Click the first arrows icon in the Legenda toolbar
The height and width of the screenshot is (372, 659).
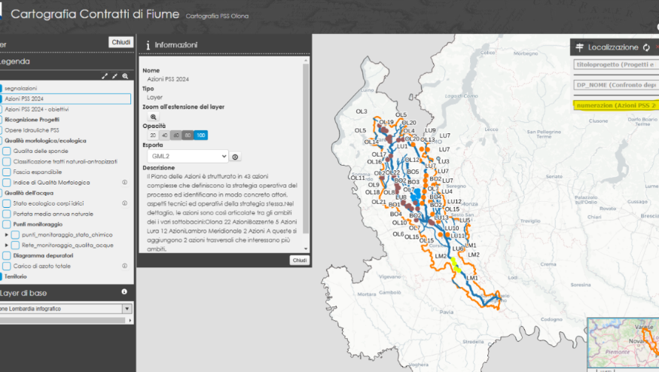point(105,76)
